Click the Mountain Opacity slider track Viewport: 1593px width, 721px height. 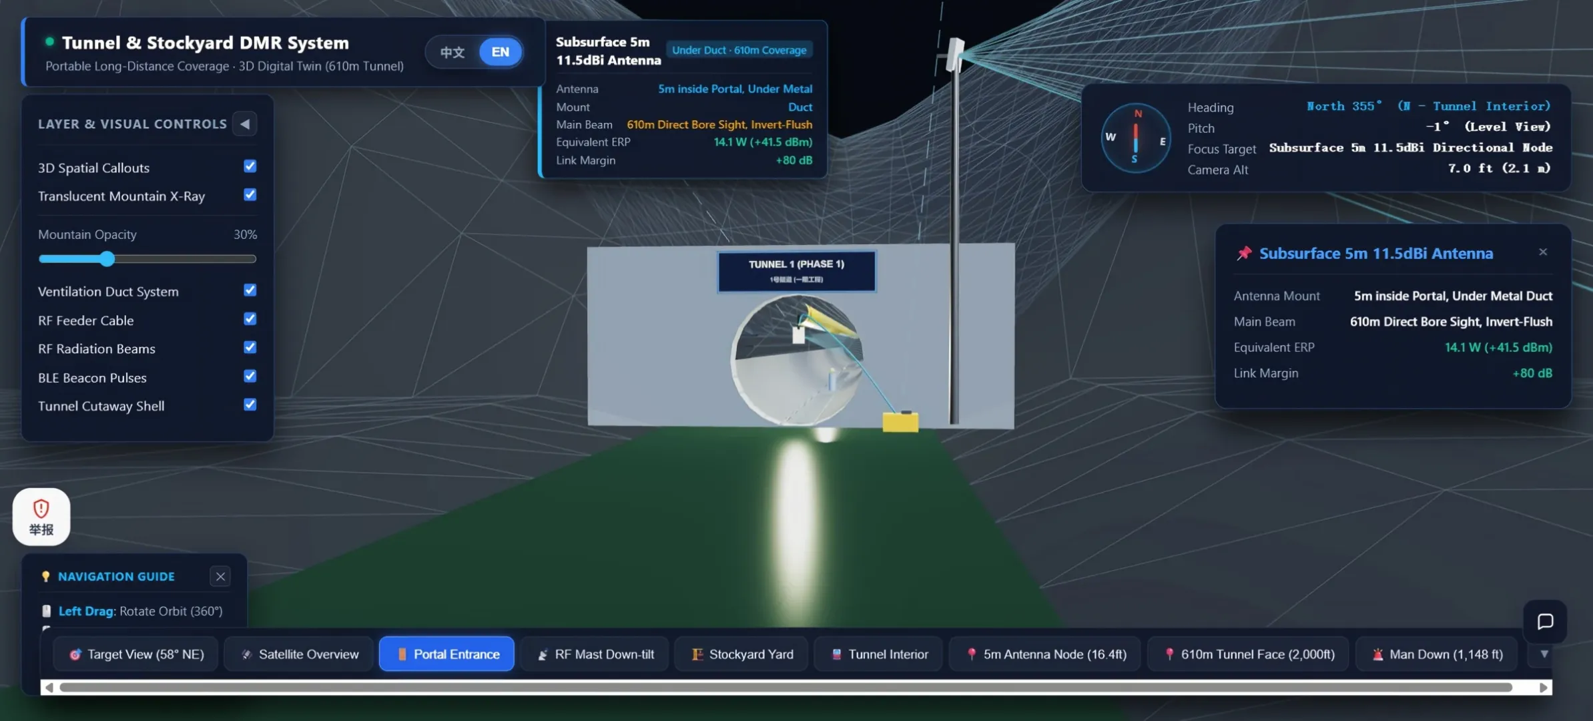click(147, 259)
